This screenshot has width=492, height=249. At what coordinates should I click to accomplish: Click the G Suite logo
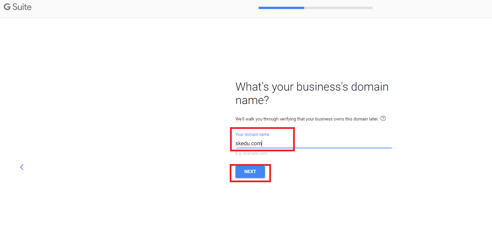17,7
